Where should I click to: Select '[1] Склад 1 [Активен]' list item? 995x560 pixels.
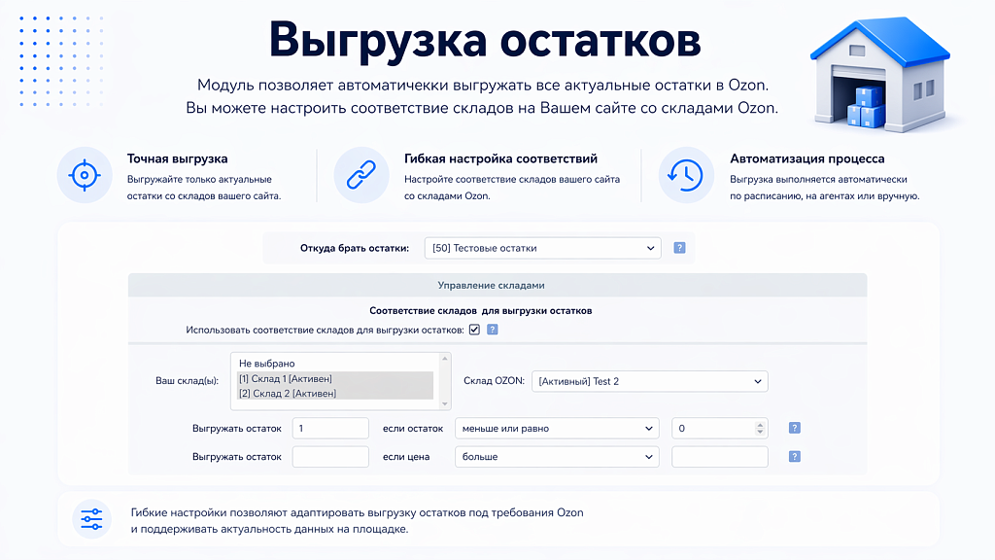(x=335, y=379)
